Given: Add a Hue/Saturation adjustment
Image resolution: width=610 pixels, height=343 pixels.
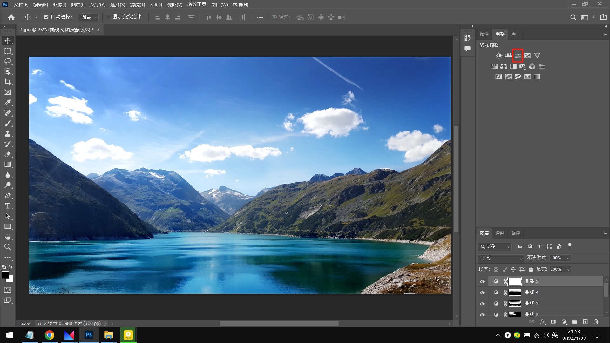Looking at the screenshot, I should tap(494, 66).
